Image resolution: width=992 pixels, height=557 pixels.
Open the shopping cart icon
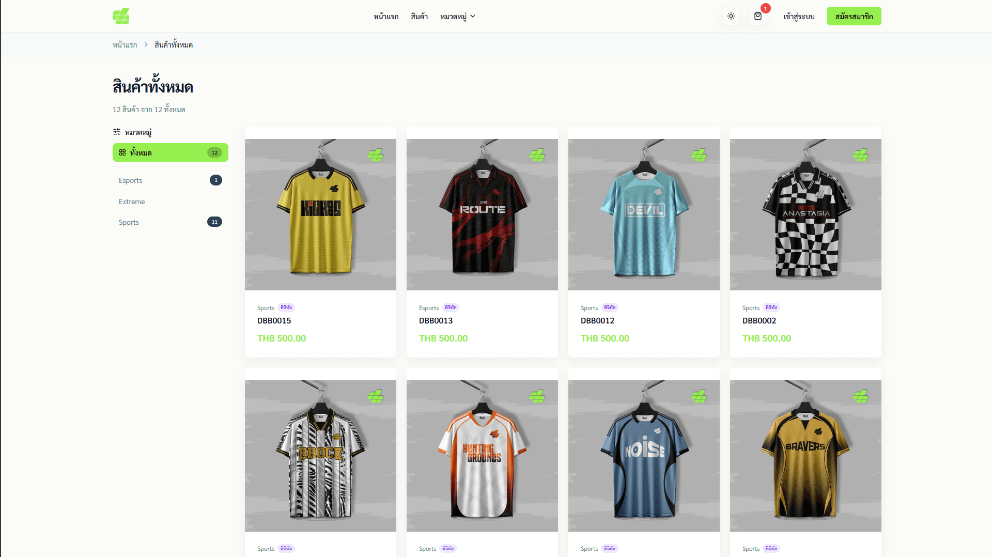(758, 16)
